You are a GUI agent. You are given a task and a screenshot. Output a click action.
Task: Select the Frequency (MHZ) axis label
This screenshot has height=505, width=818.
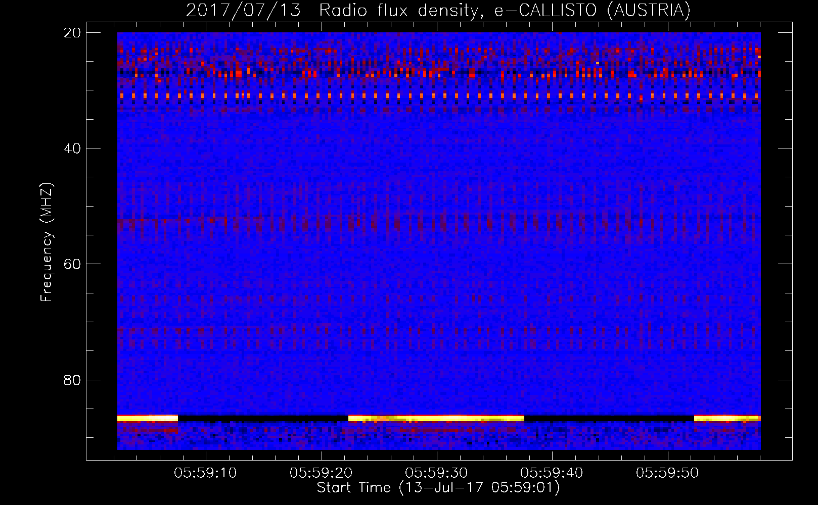47,242
